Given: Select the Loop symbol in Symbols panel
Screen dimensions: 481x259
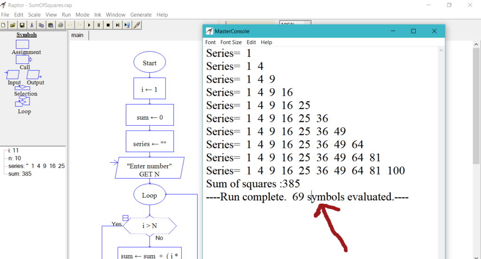Looking at the screenshot, I should click(23, 102).
